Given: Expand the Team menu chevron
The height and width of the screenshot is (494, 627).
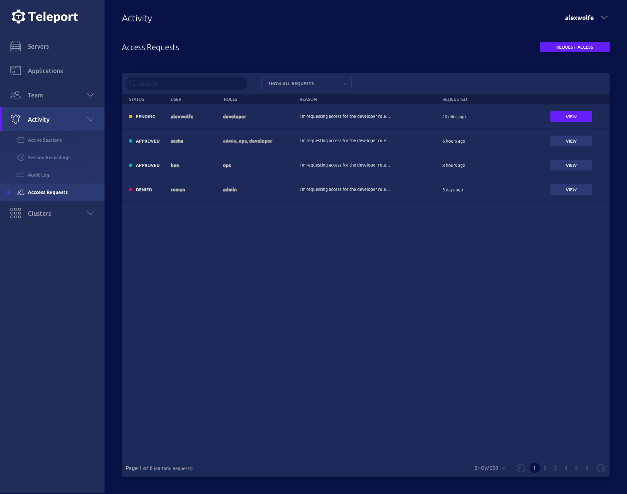Looking at the screenshot, I should click(x=91, y=95).
